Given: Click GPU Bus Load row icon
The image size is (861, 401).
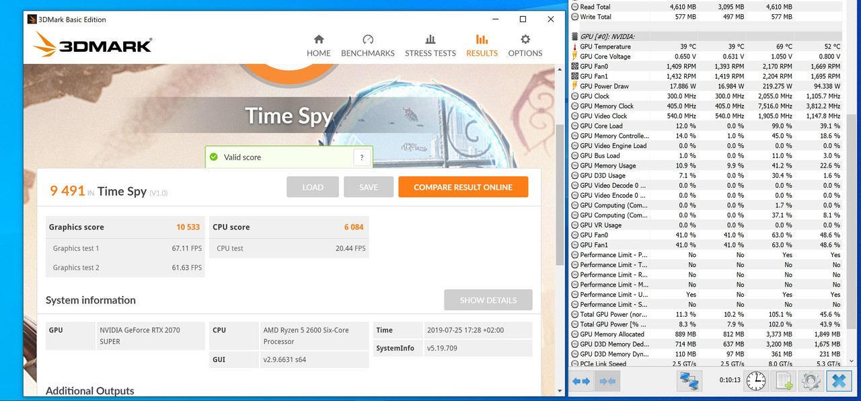Looking at the screenshot, I should (x=574, y=155).
